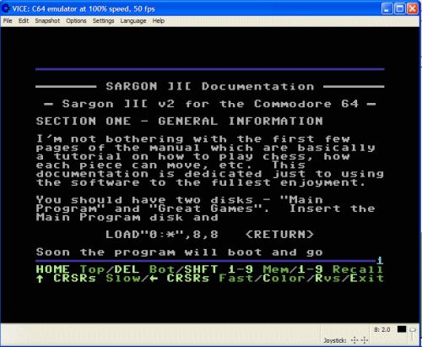Viewport: 422px width, 347px height.
Task: Open the Language menu
Action: coord(133,21)
